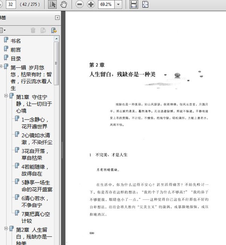This screenshot has height=245, width=226.
Task: Delete the selected bookmark via trash icon
Action: pyautogui.click(x=33, y=30)
